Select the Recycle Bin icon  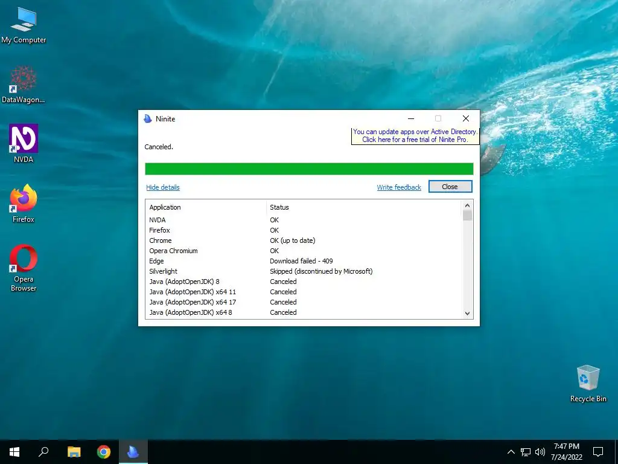tap(588, 384)
